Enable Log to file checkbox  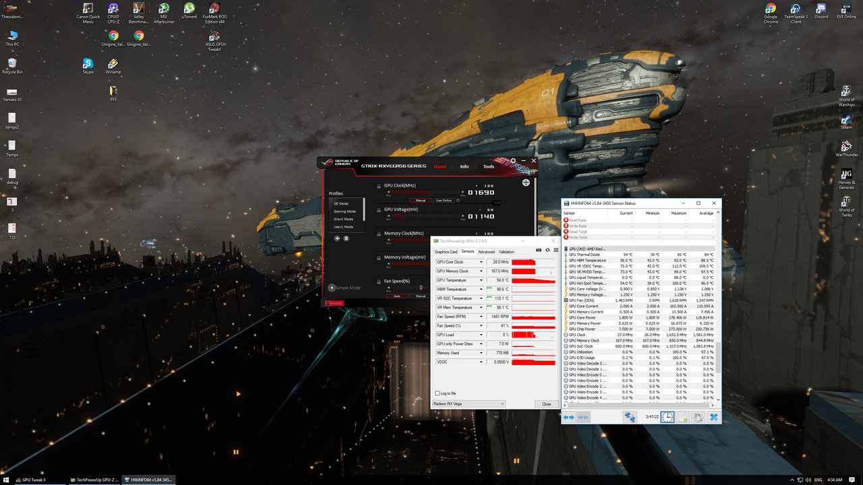click(438, 393)
